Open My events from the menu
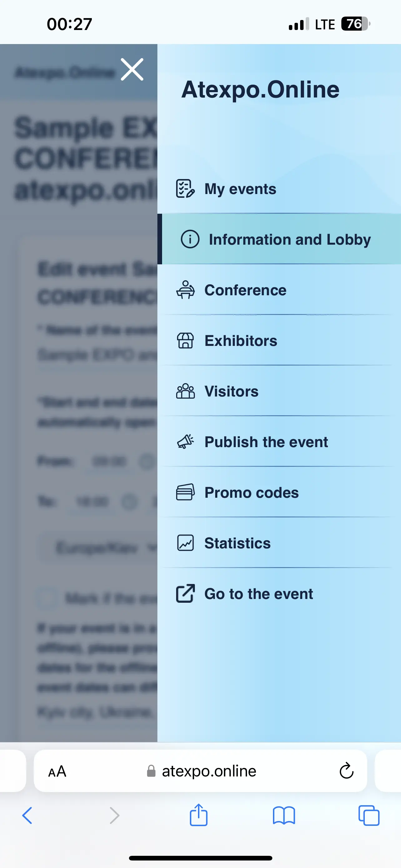 [x=279, y=189]
